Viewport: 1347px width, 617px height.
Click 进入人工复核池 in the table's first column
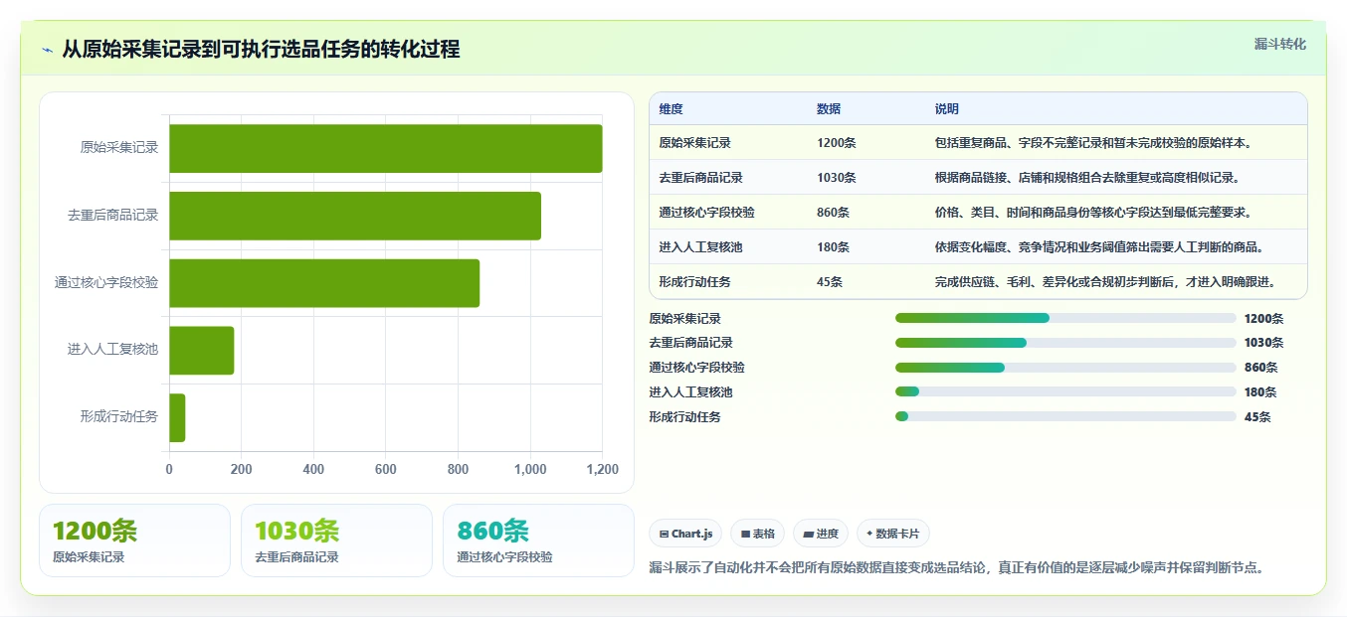coord(700,247)
